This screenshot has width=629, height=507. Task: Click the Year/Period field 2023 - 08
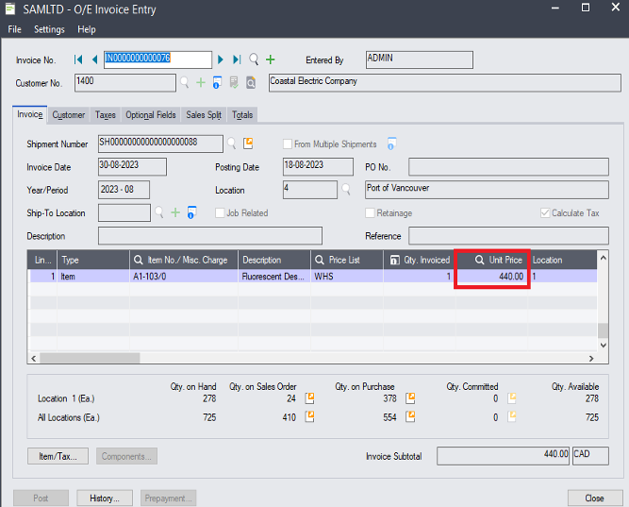(x=124, y=190)
